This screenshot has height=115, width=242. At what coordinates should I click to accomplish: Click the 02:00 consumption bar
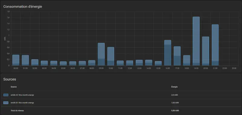35,62
